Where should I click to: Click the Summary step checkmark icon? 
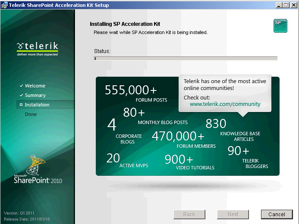pos(22,95)
